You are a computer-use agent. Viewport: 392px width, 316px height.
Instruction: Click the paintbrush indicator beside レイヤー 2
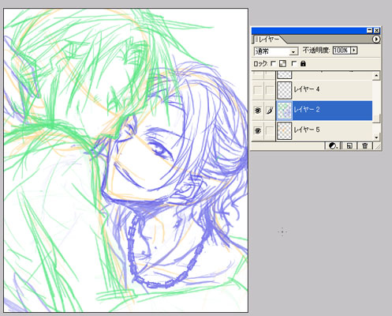(x=270, y=111)
